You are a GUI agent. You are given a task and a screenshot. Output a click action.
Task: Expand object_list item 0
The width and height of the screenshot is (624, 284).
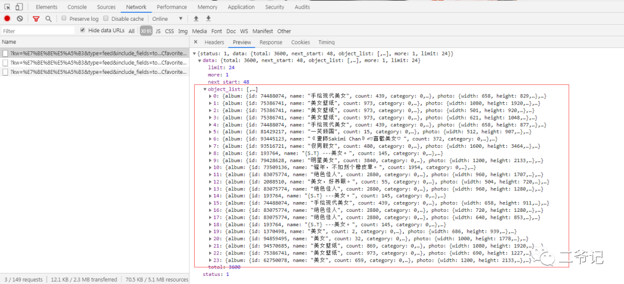(210, 96)
